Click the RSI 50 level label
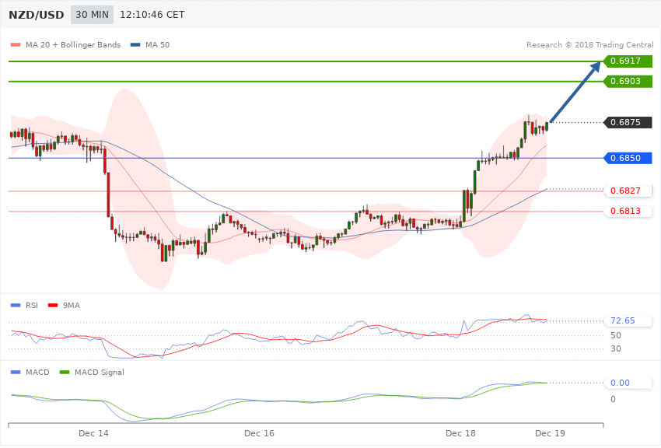 [615, 335]
